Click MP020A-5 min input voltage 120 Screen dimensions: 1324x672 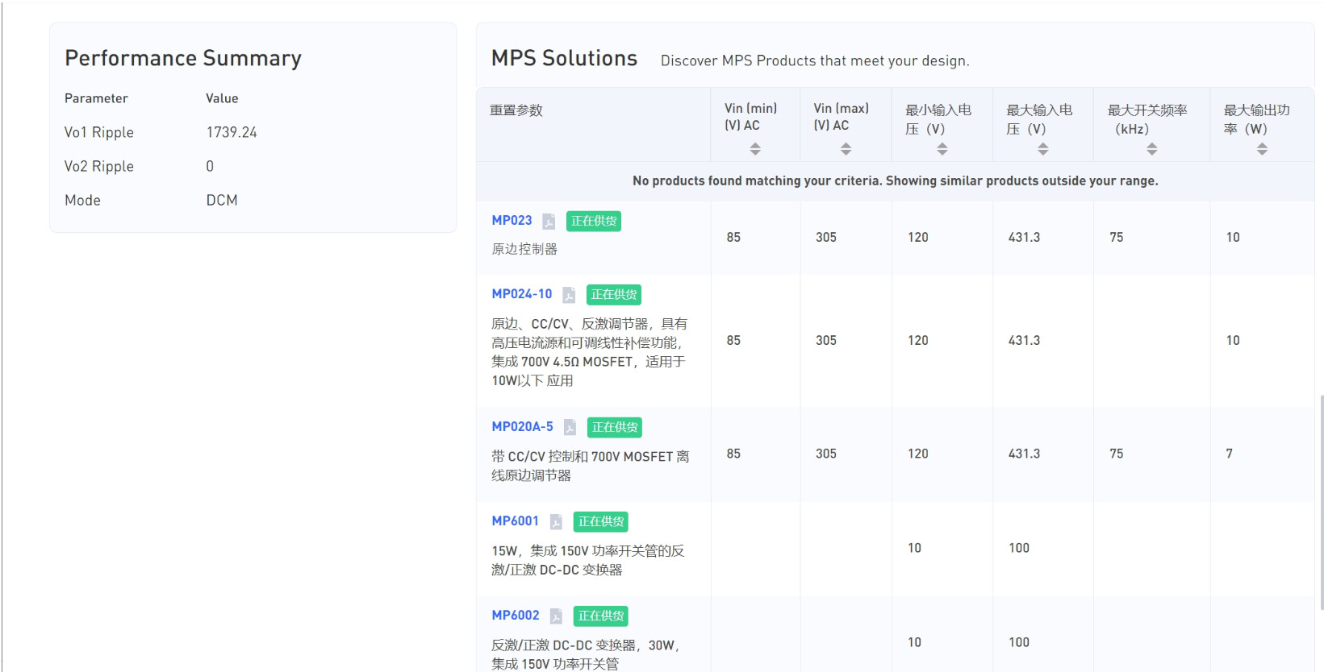[x=918, y=454]
